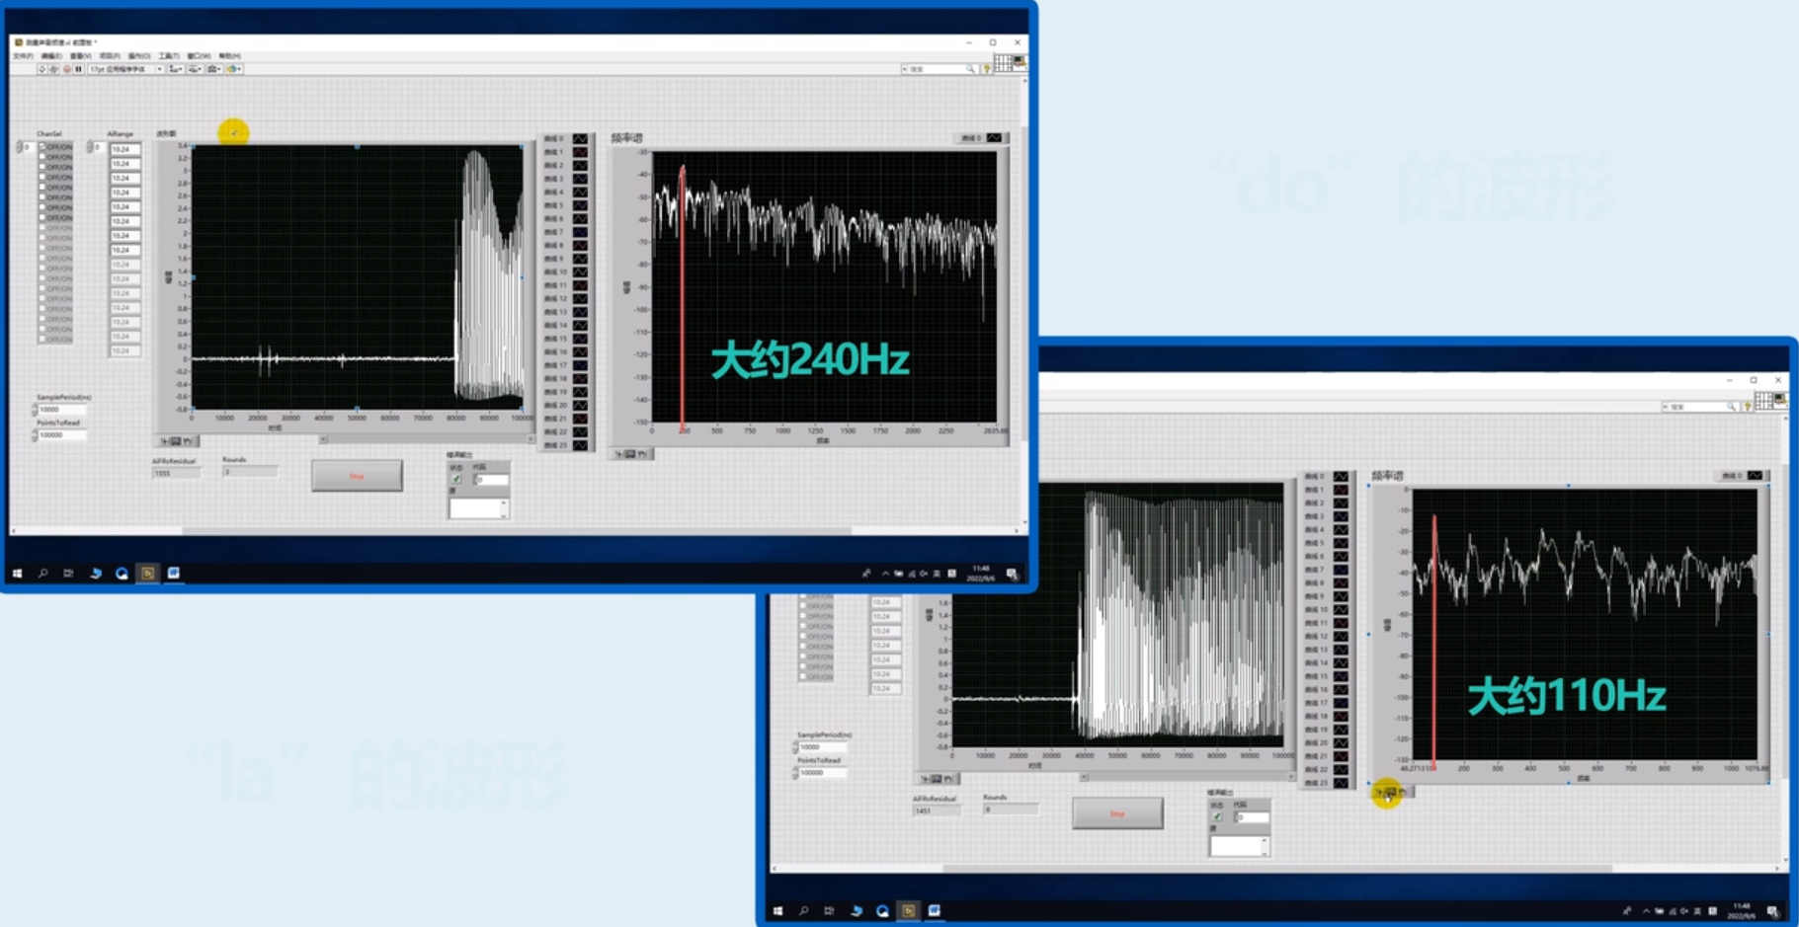This screenshot has width=1799, height=927.
Task: Select the pan tool on the 240Hz spectrum graph palette
Action: [x=642, y=454]
